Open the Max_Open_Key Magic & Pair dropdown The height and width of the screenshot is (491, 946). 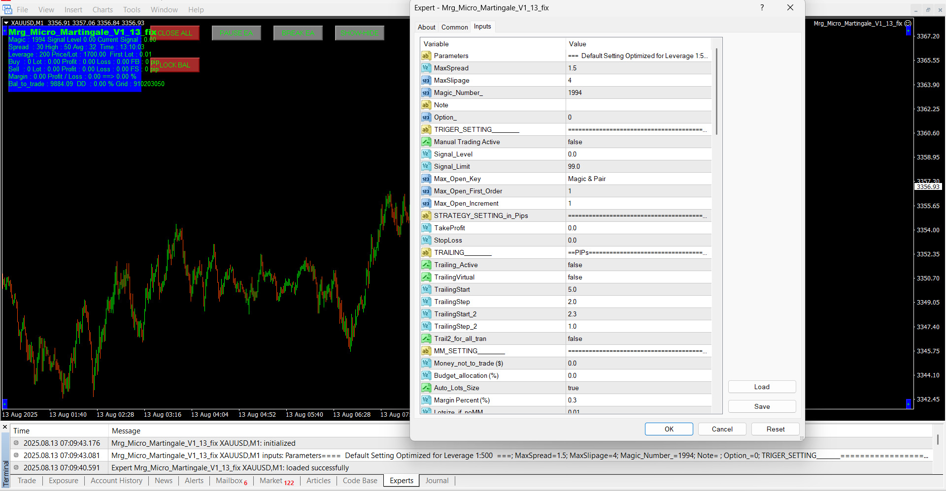tap(638, 179)
